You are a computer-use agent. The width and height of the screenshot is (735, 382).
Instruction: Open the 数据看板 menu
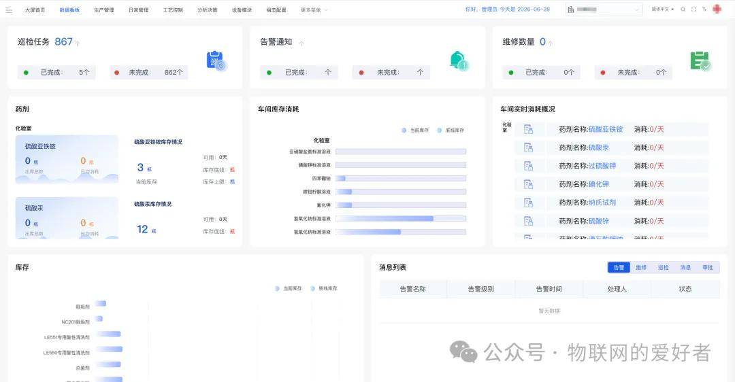(69, 10)
